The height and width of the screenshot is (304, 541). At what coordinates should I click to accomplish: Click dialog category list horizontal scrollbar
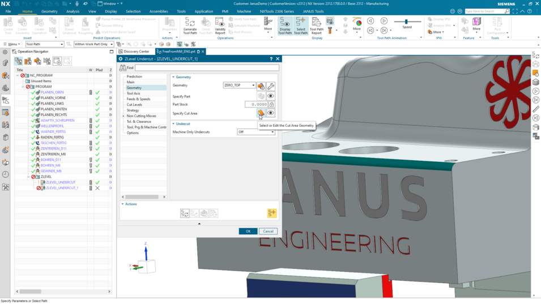(142, 197)
